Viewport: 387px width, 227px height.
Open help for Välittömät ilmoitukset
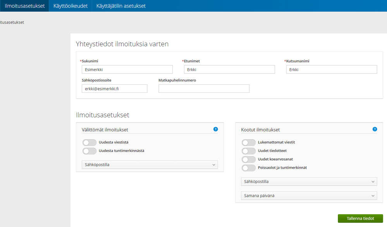215,129
